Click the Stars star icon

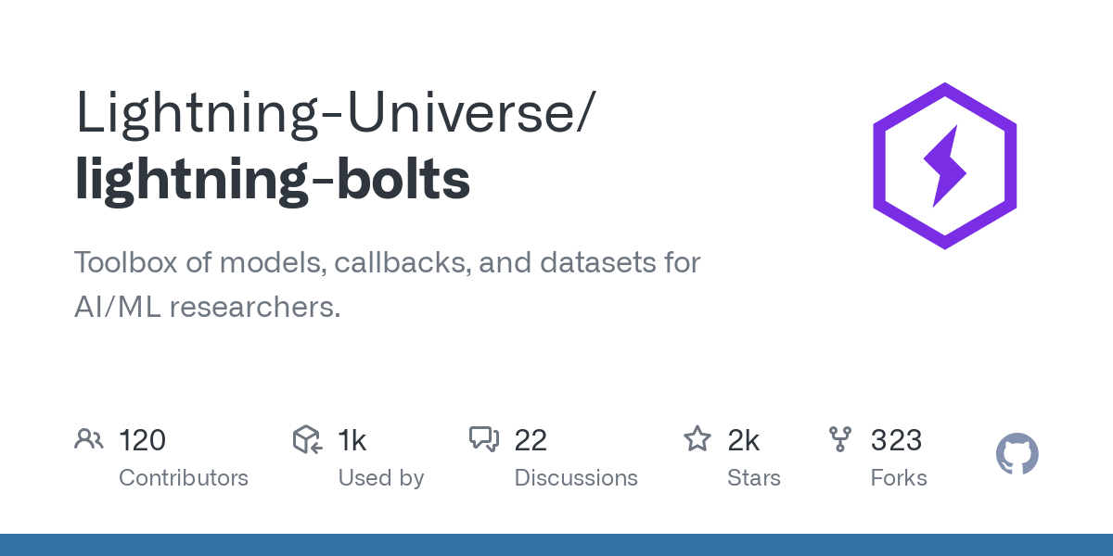pos(697,439)
